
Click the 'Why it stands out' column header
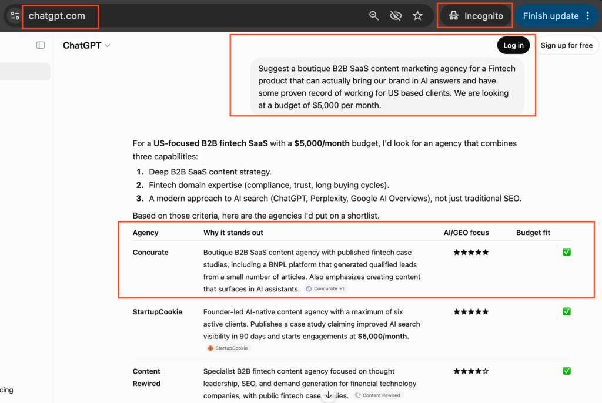click(233, 233)
